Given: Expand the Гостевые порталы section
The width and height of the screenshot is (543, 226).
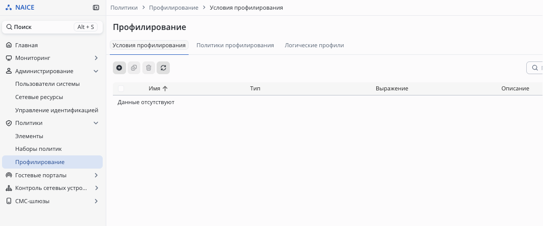Looking at the screenshot, I should (96, 175).
